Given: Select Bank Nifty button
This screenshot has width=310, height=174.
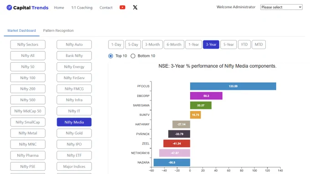Looking at the screenshot, I should click(74, 55).
